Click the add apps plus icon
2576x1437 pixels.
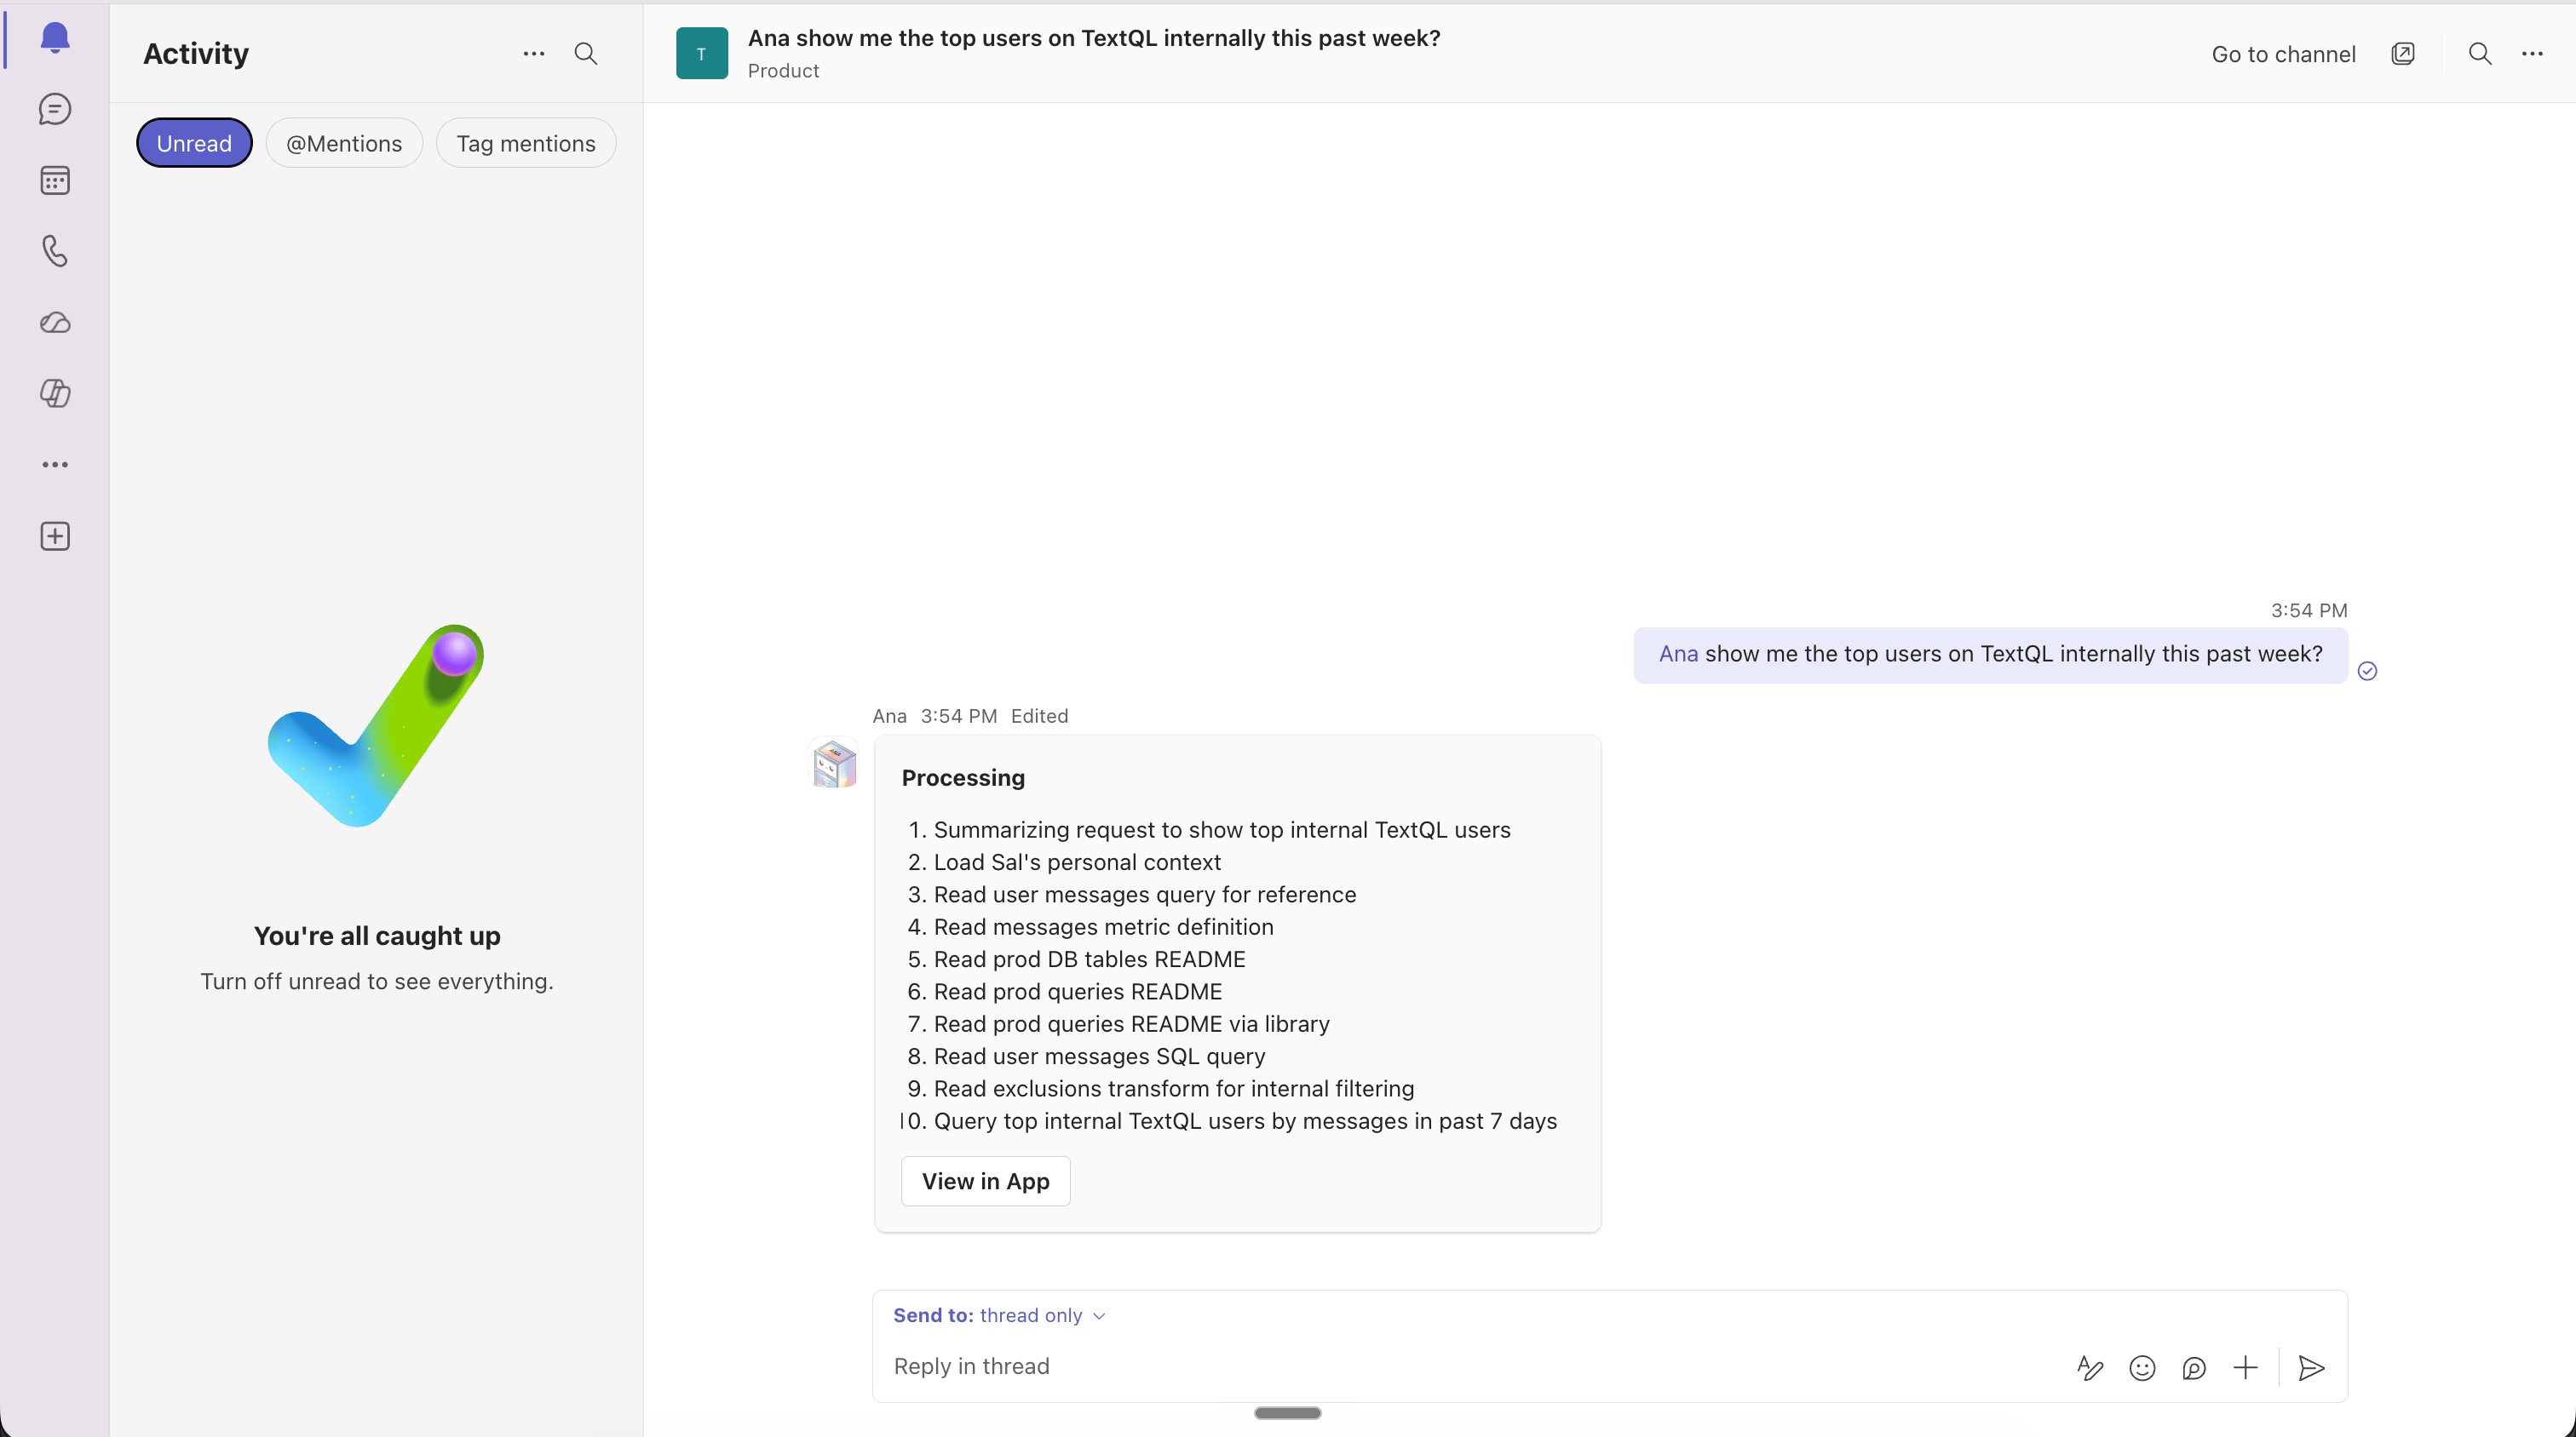[x=55, y=535]
